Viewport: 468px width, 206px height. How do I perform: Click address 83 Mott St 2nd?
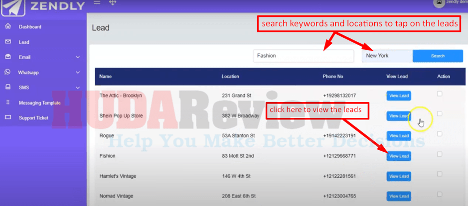click(x=239, y=156)
